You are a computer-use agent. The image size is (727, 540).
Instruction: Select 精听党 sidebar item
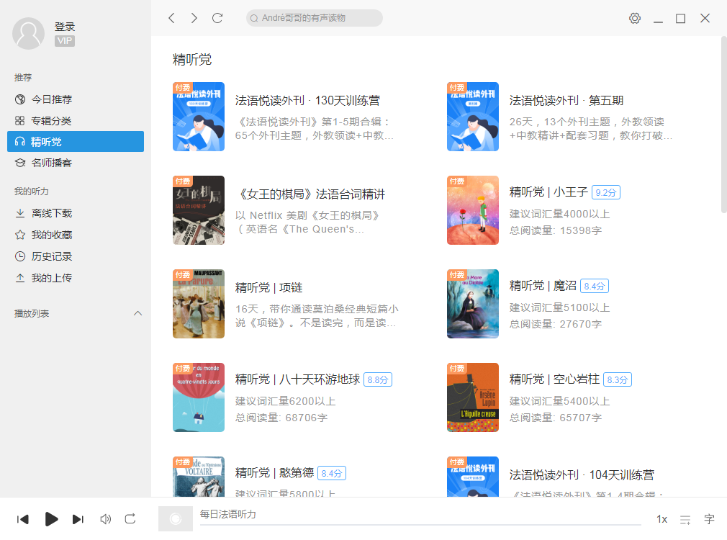click(x=76, y=142)
